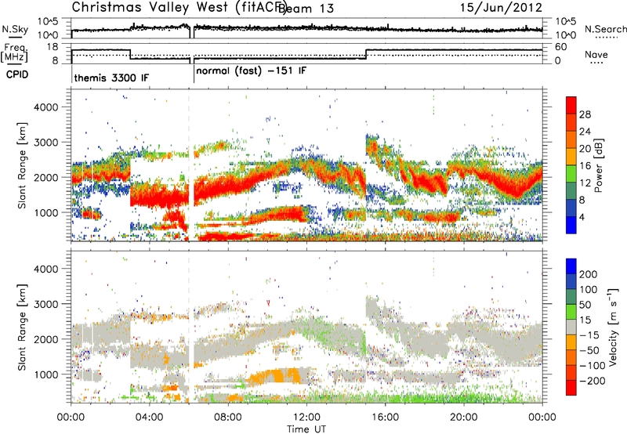Click the '18' frequency axis value
This screenshot has width=627, height=434.
coord(53,47)
